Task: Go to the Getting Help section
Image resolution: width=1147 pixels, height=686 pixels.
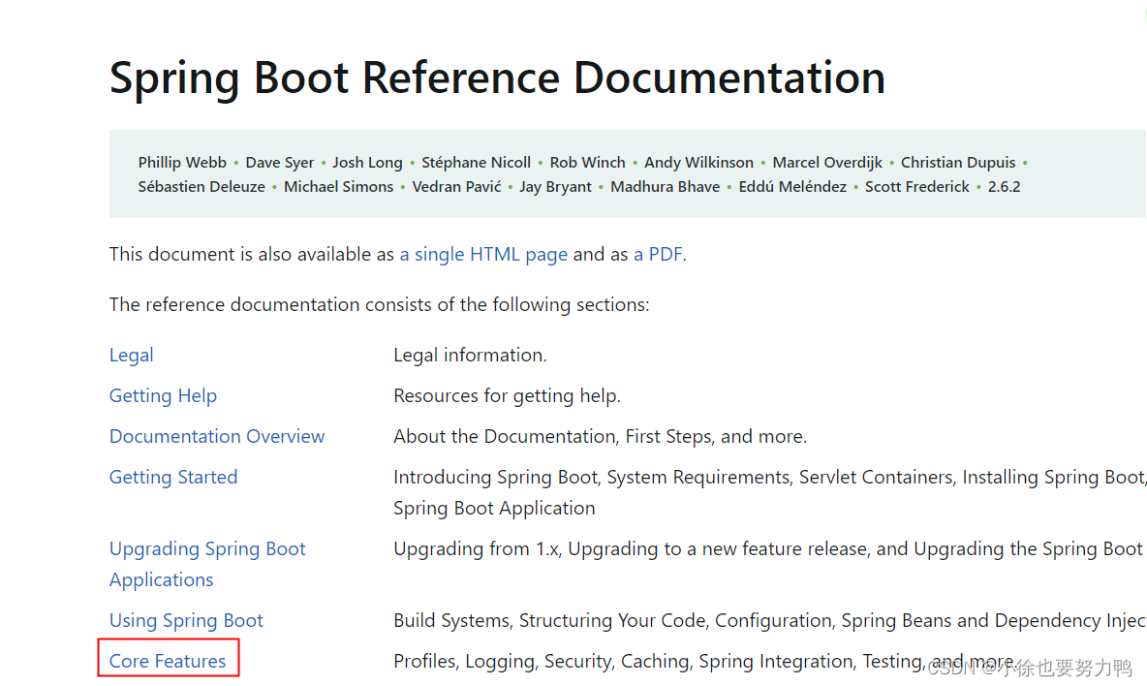Action: [x=163, y=395]
